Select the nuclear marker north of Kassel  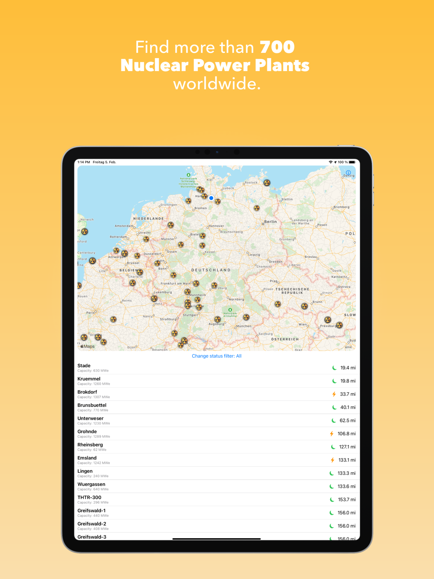[x=202, y=245]
